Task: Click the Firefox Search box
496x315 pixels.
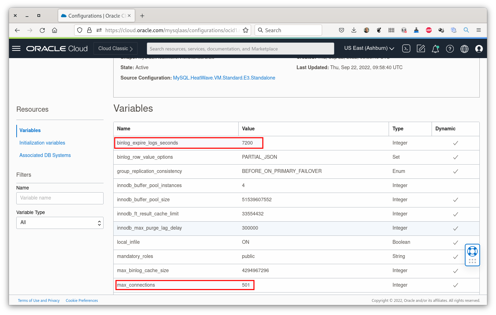Action: tap(288, 30)
